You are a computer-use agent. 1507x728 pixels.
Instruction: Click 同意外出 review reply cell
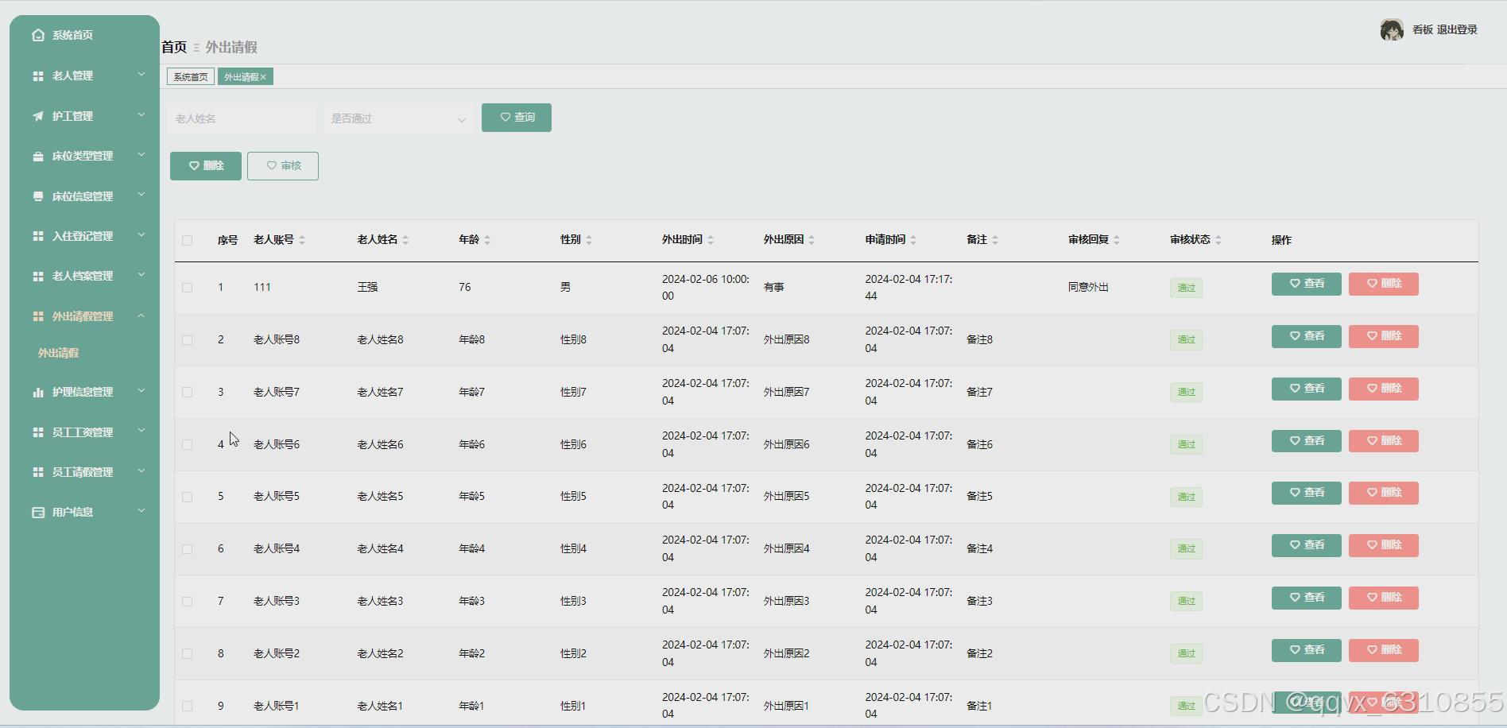click(x=1088, y=288)
